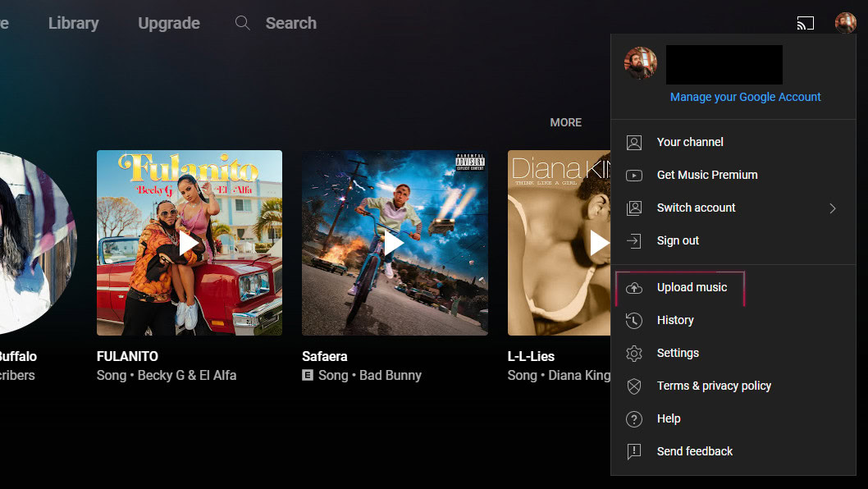Image resolution: width=868 pixels, height=489 pixels.
Task: Play the FULANITO song
Action: pyautogui.click(x=190, y=243)
